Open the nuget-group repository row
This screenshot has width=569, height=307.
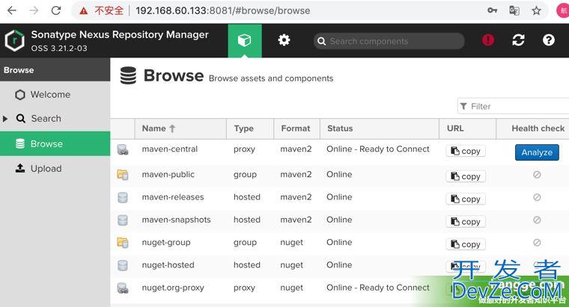(x=340, y=244)
